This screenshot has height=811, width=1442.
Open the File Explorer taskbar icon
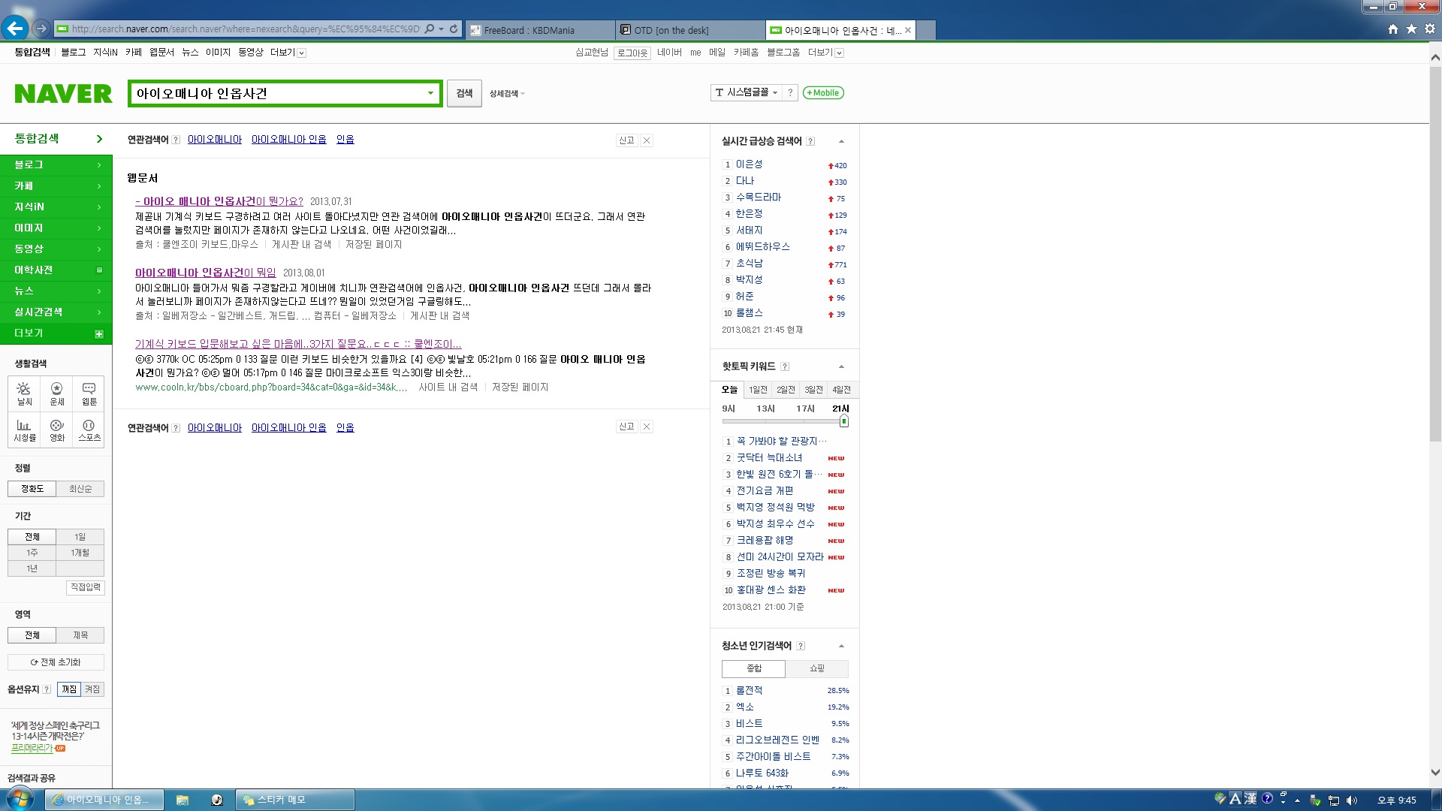click(x=182, y=800)
